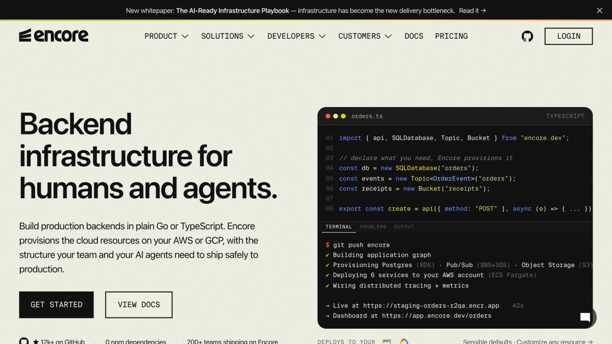
Task: Click the Get Started button
Action: (56, 305)
